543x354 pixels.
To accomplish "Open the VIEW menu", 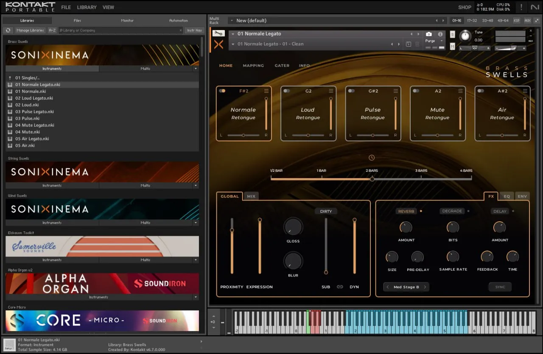I will 109,7.
